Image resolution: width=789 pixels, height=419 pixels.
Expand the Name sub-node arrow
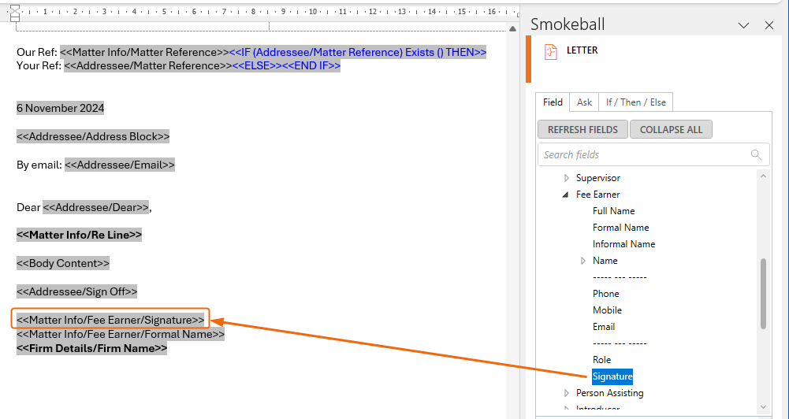coord(583,261)
